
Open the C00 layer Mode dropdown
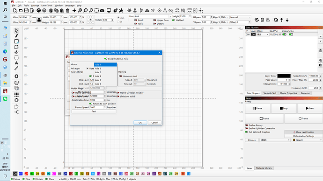point(263,35)
